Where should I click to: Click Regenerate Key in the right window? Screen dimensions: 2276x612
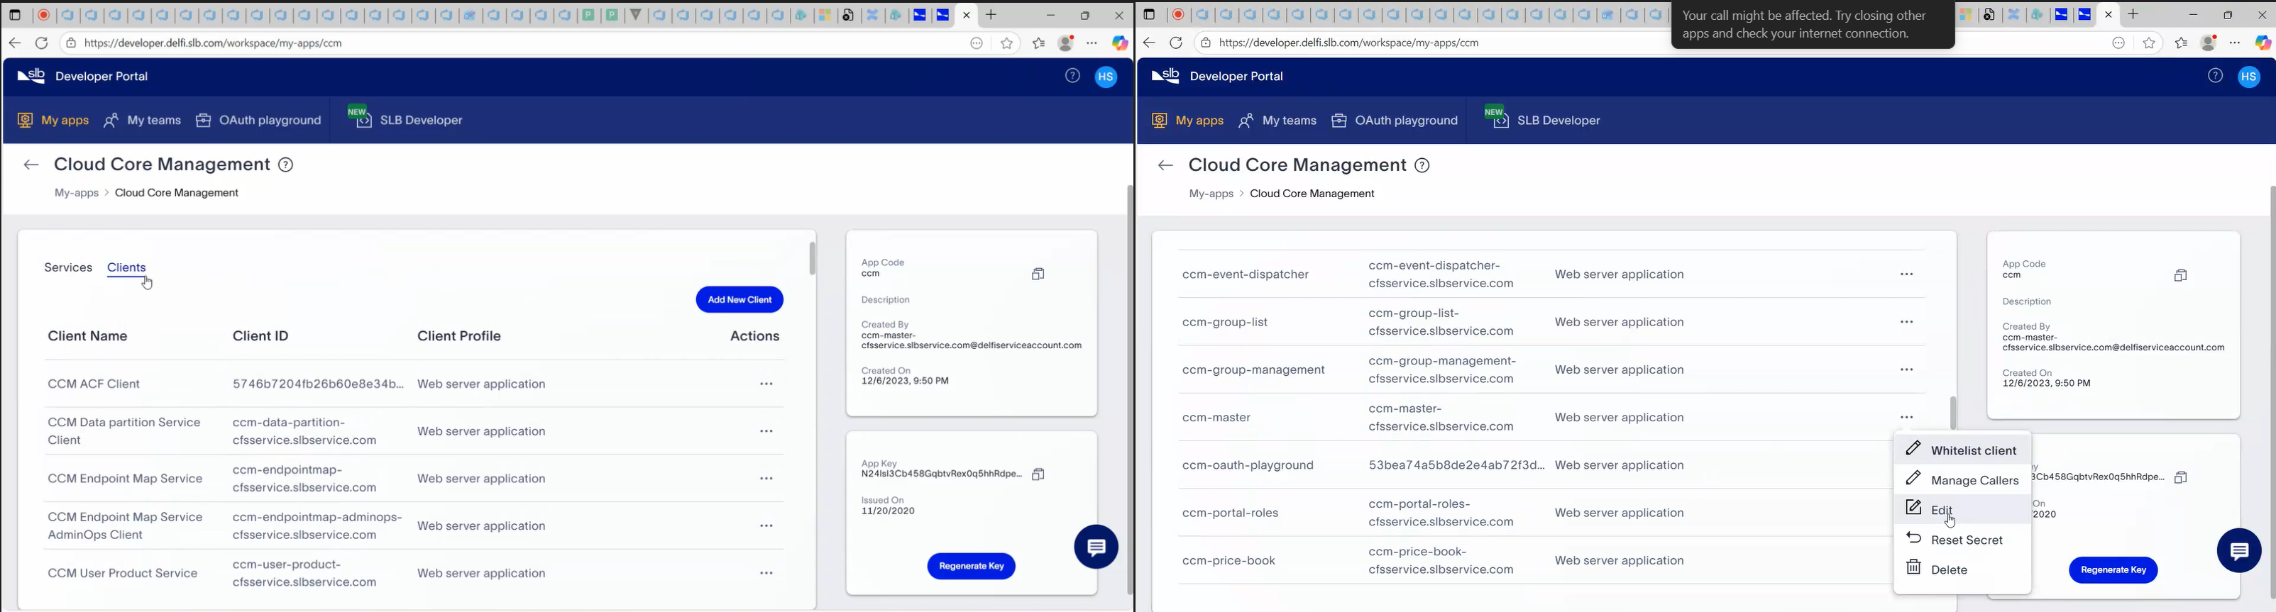[x=2113, y=570]
